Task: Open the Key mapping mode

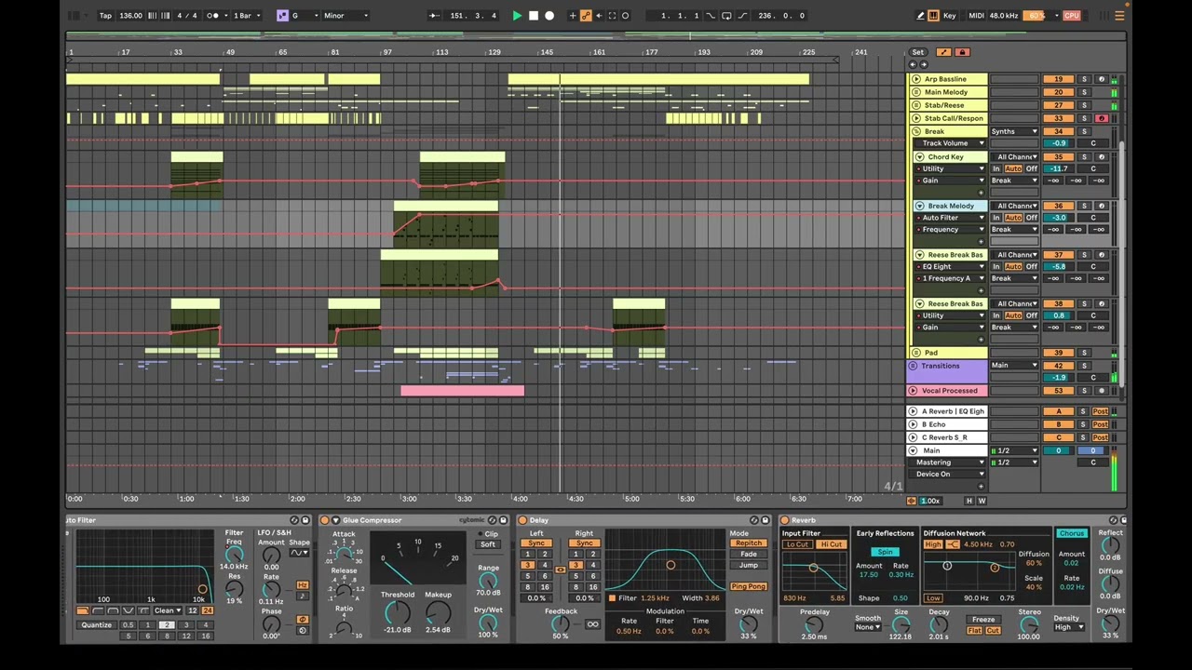Action: 949,16
